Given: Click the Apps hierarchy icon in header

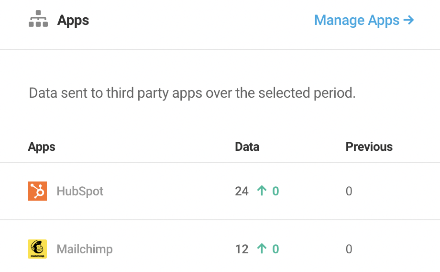Looking at the screenshot, I should point(38,19).
